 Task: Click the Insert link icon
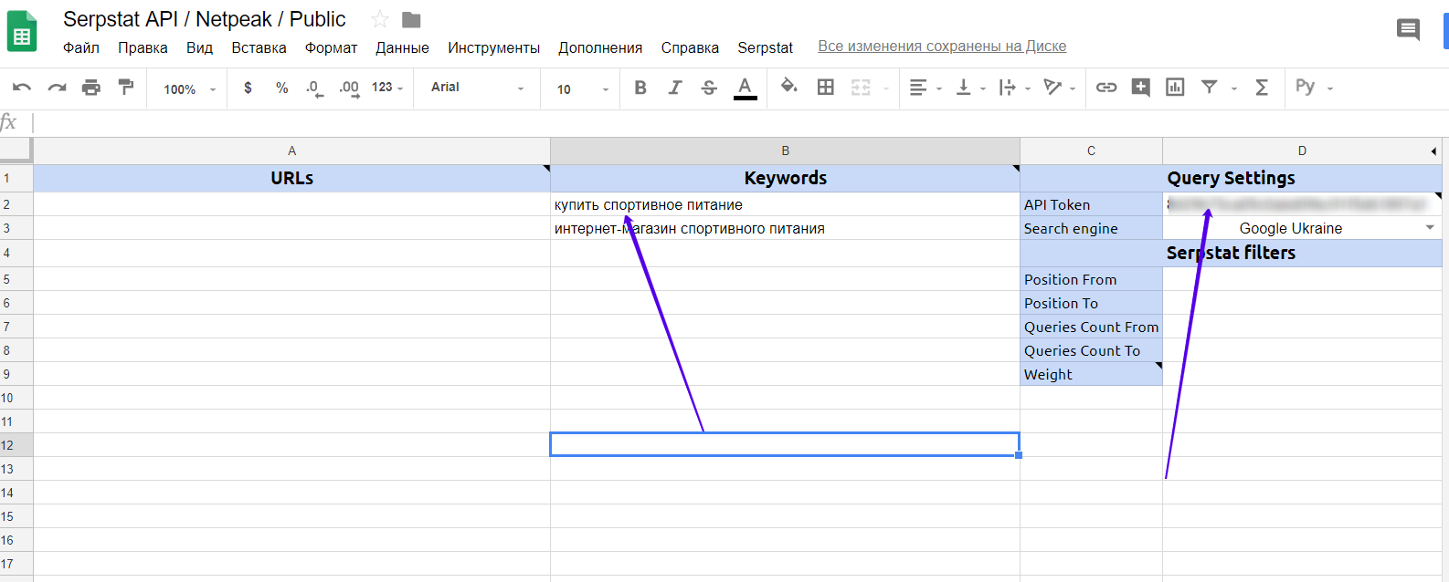pos(1106,88)
